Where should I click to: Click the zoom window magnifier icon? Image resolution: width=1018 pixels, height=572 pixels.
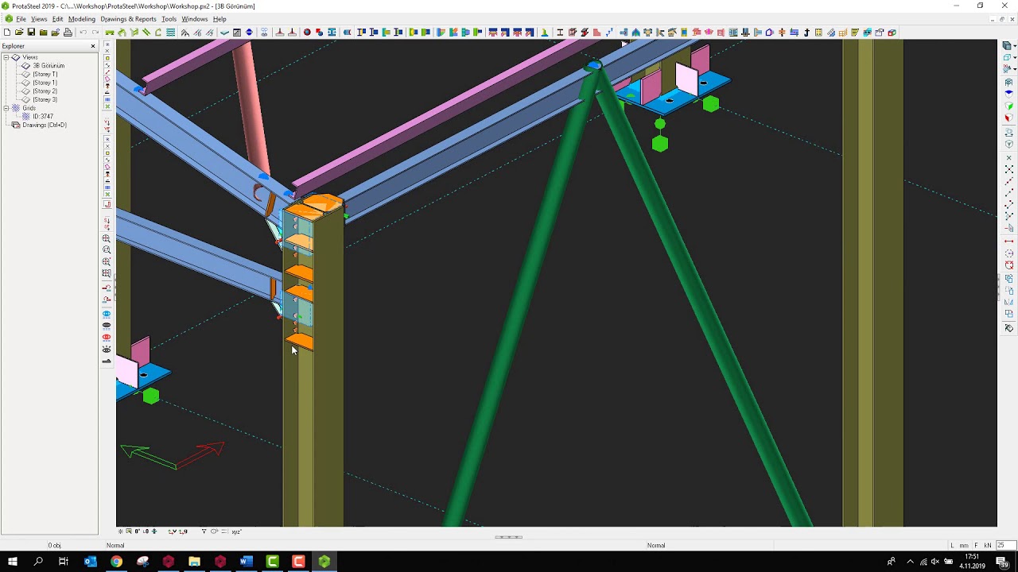(x=107, y=250)
